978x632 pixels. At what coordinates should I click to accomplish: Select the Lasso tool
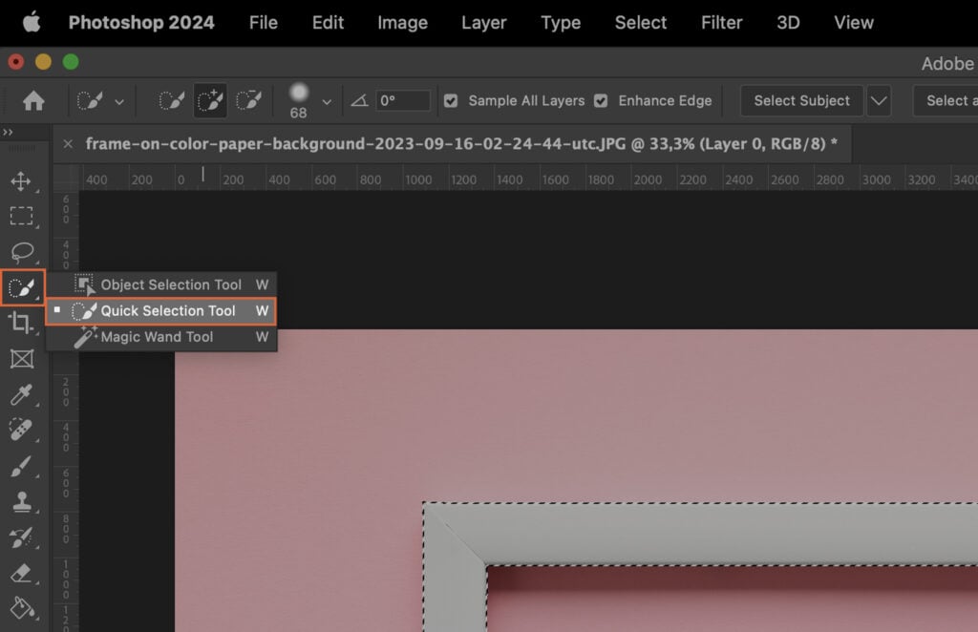click(21, 251)
